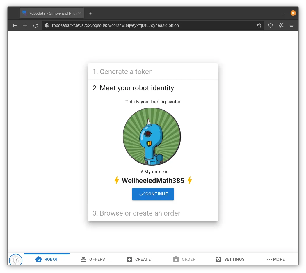Viewport: 306px width, 273px height.
Task: Click the onion site identity icon in address bar
Action: tap(47, 25)
